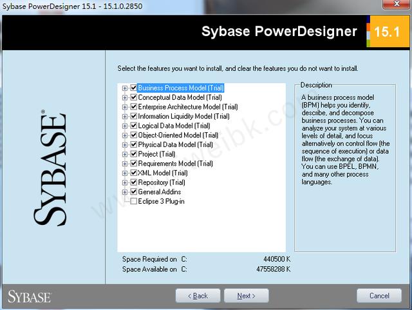Uncheck Conceptual Data Model (Trial) checkbox
412x310 pixels.
134,97
